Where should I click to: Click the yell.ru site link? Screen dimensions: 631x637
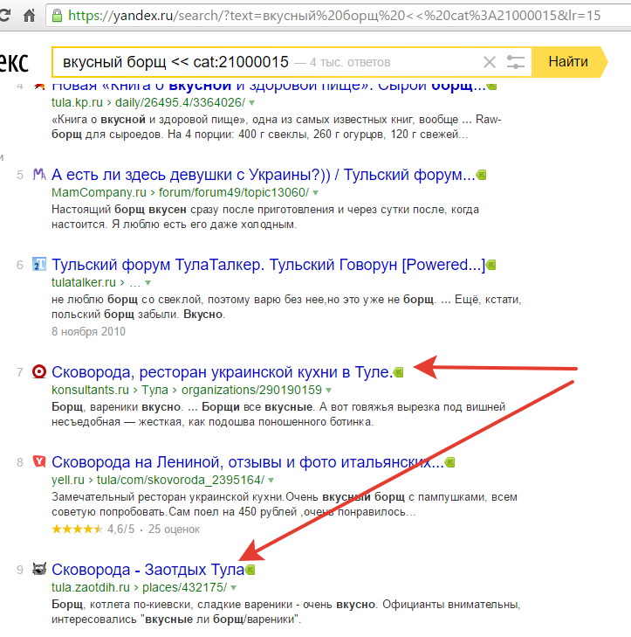click(x=68, y=481)
